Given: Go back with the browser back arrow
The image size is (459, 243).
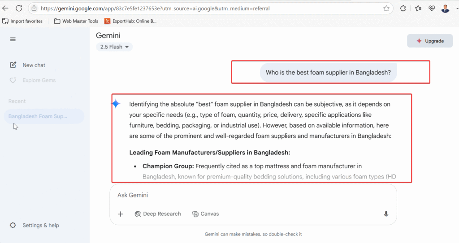Looking at the screenshot, I should coord(5,9).
